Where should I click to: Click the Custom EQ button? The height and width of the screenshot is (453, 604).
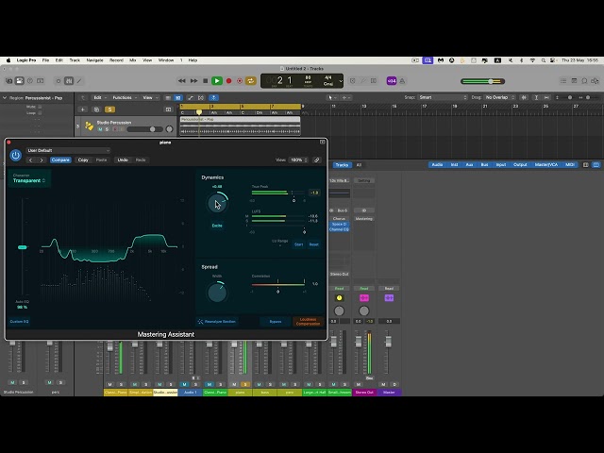(x=19, y=321)
